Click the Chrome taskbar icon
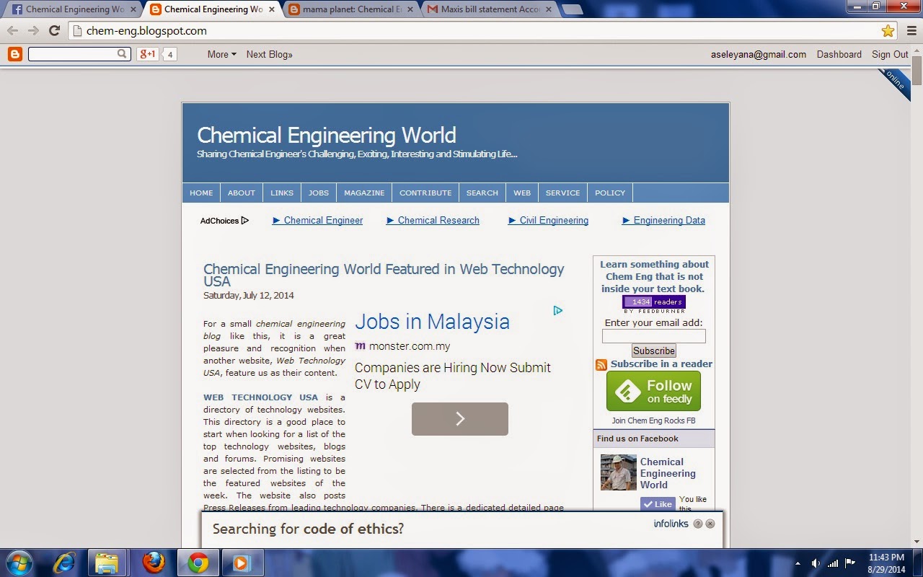Image resolution: width=923 pixels, height=577 pixels. click(x=198, y=563)
